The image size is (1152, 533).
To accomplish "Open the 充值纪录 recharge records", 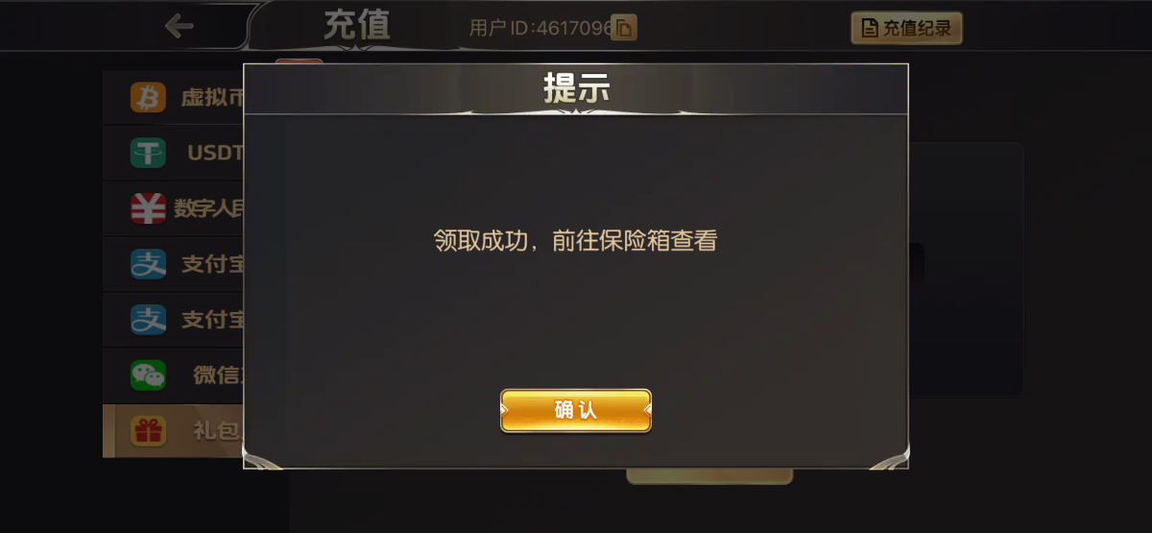I will point(906,28).
